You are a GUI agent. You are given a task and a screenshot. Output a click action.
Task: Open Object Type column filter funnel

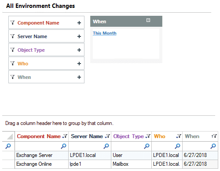[148, 136]
